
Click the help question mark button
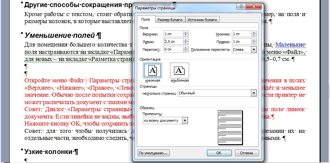point(241,7)
